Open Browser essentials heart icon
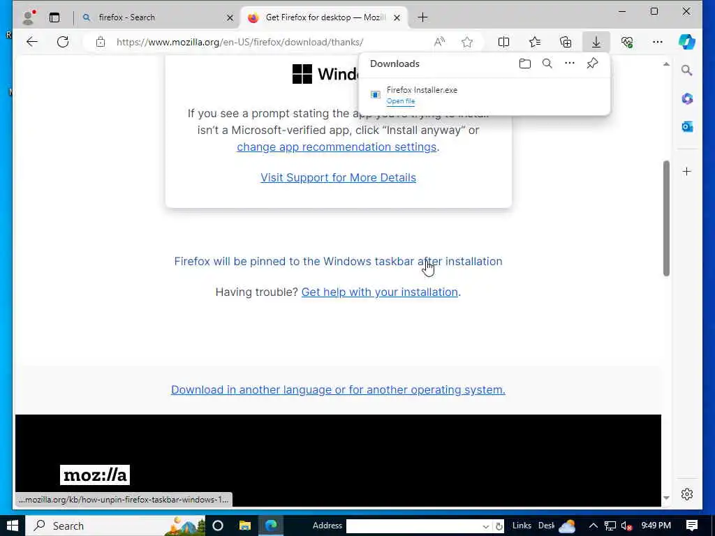This screenshot has width=715, height=536. click(627, 42)
